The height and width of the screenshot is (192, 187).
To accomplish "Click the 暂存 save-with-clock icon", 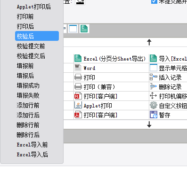I will [x=154, y=115].
